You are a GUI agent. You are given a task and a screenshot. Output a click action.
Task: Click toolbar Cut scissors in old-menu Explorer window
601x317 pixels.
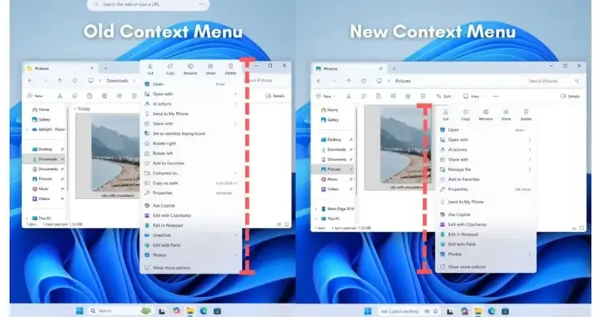pyautogui.click(x=60, y=96)
